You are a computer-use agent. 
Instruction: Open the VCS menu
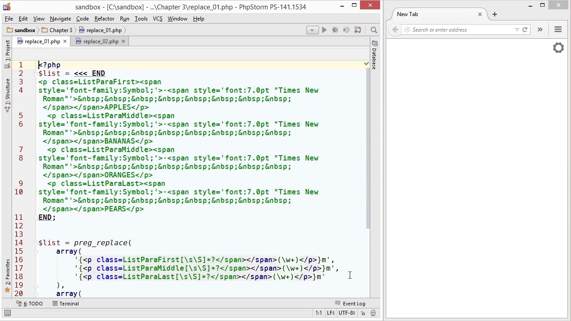pos(157,19)
